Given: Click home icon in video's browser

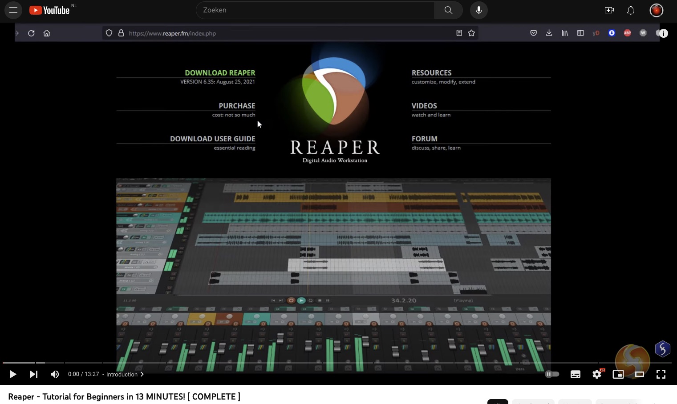Looking at the screenshot, I should 47,33.
